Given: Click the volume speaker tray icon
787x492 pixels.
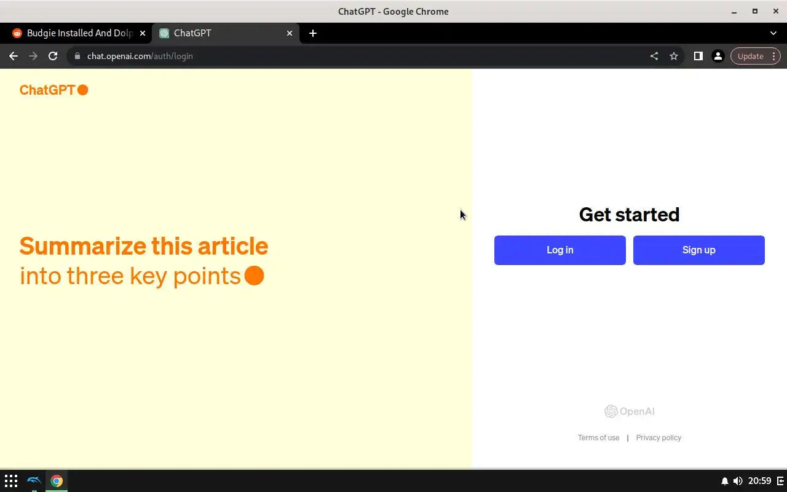Looking at the screenshot, I should point(738,481).
